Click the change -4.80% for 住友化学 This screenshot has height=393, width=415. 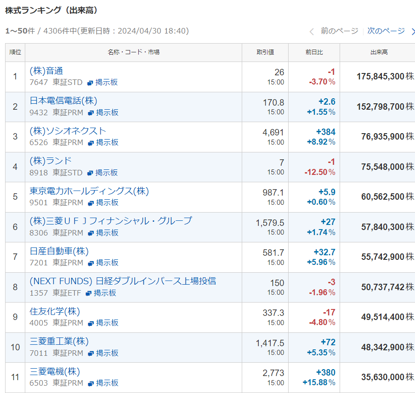pyautogui.click(x=322, y=322)
